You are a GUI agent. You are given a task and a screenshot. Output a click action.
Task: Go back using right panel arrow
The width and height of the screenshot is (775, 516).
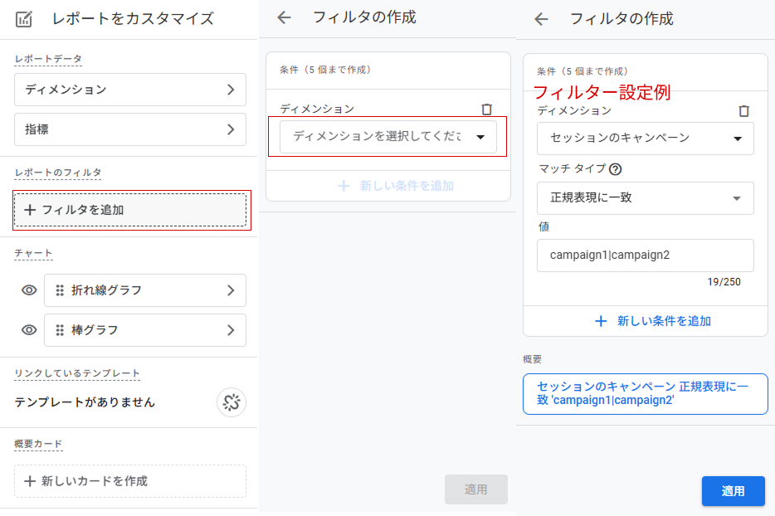pyautogui.click(x=542, y=19)
